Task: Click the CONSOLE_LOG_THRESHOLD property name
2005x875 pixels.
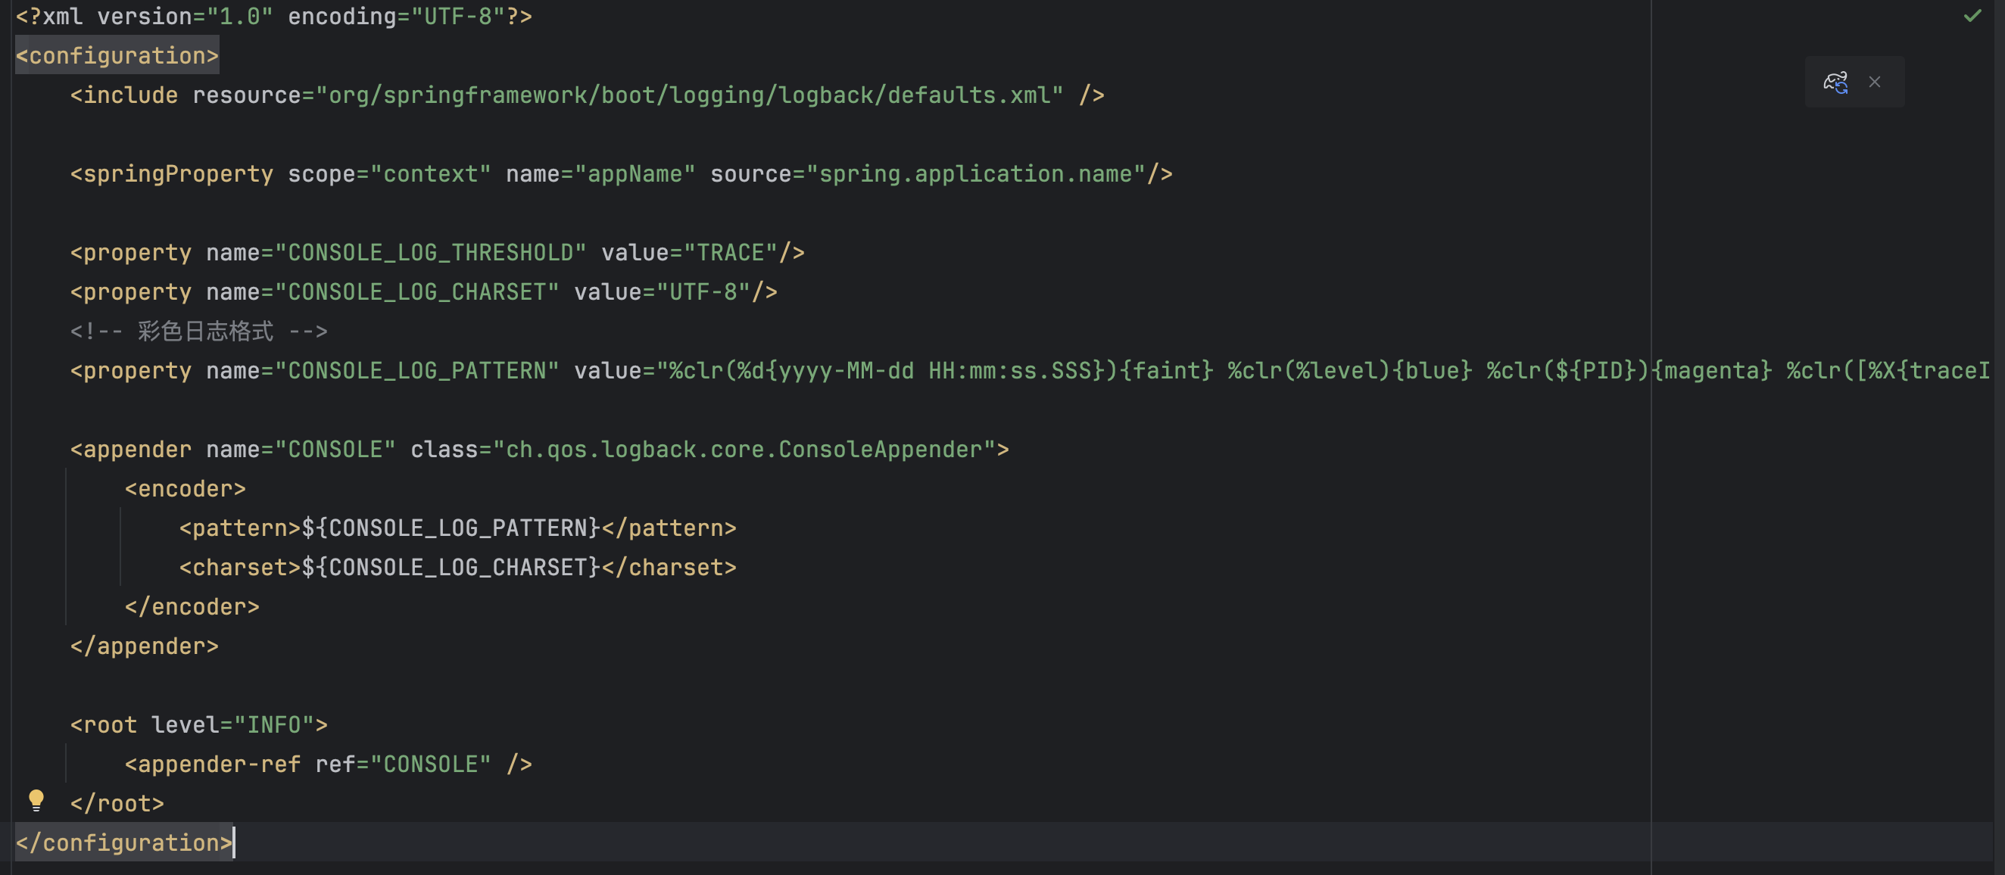Action: click(x=430, y=253)
